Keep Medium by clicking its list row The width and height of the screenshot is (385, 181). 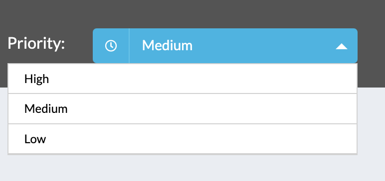[x=183, y=109]
